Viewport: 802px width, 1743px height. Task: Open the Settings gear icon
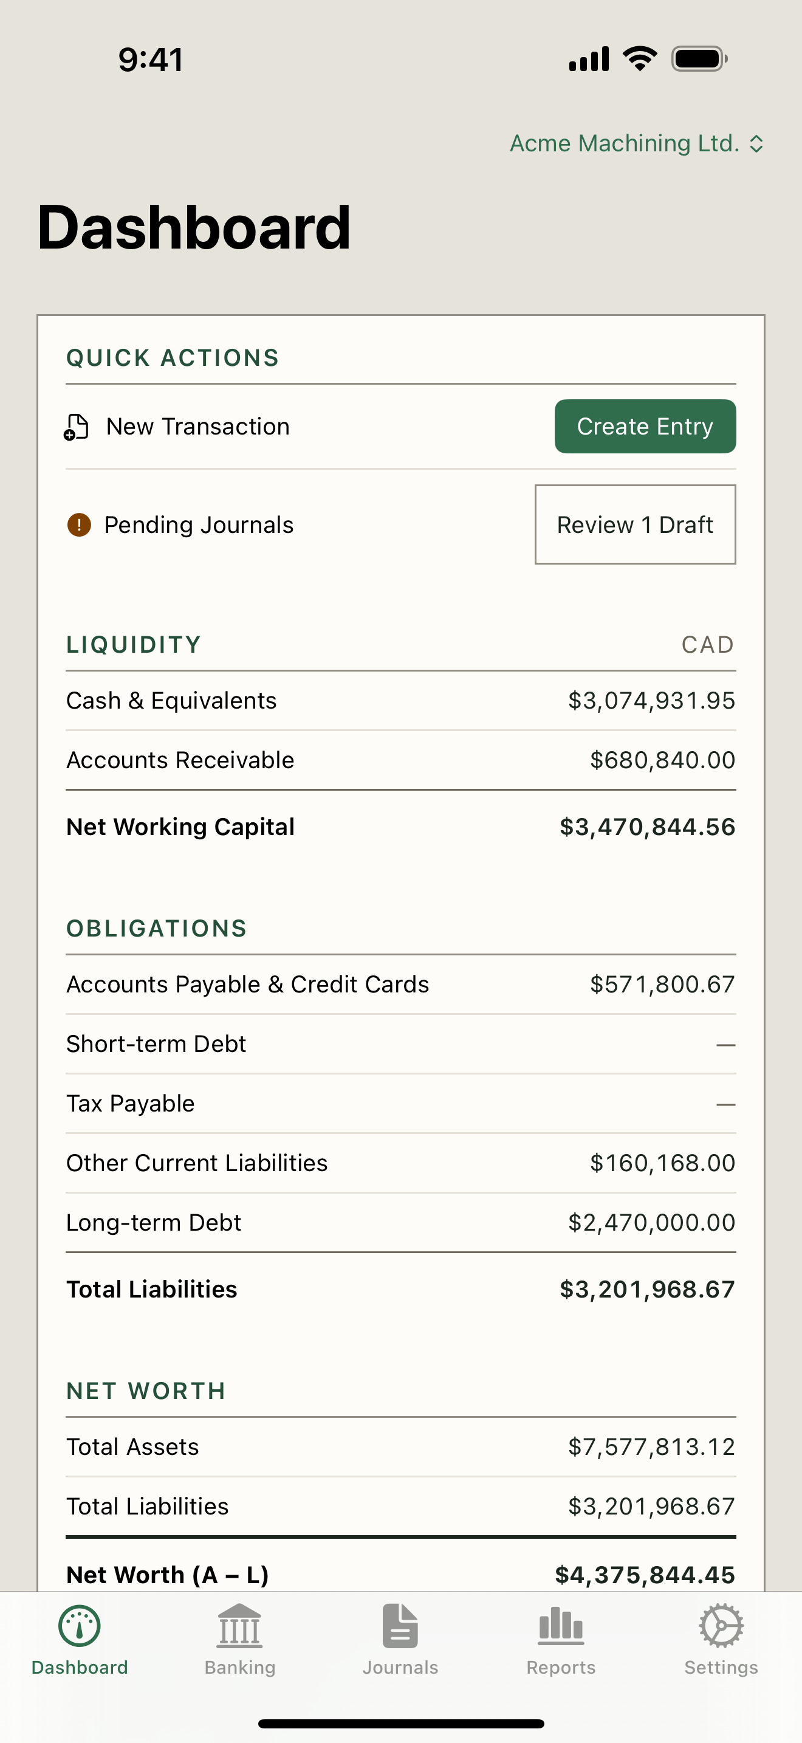(x=721, y=1625)
